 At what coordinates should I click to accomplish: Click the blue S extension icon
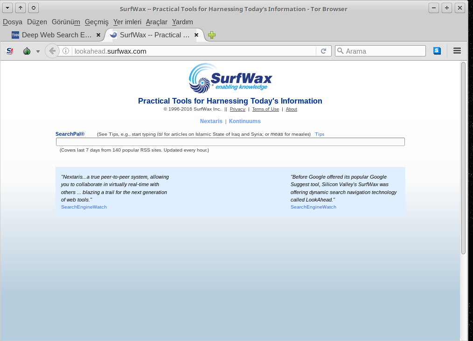coord(437,51)
